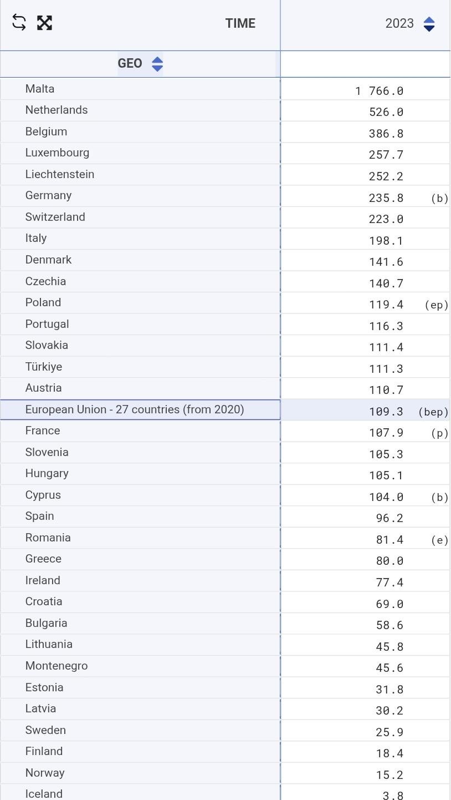Click the GEO dimension header
Viewport: 451px width, 800px height.
(x=130, y=63)
